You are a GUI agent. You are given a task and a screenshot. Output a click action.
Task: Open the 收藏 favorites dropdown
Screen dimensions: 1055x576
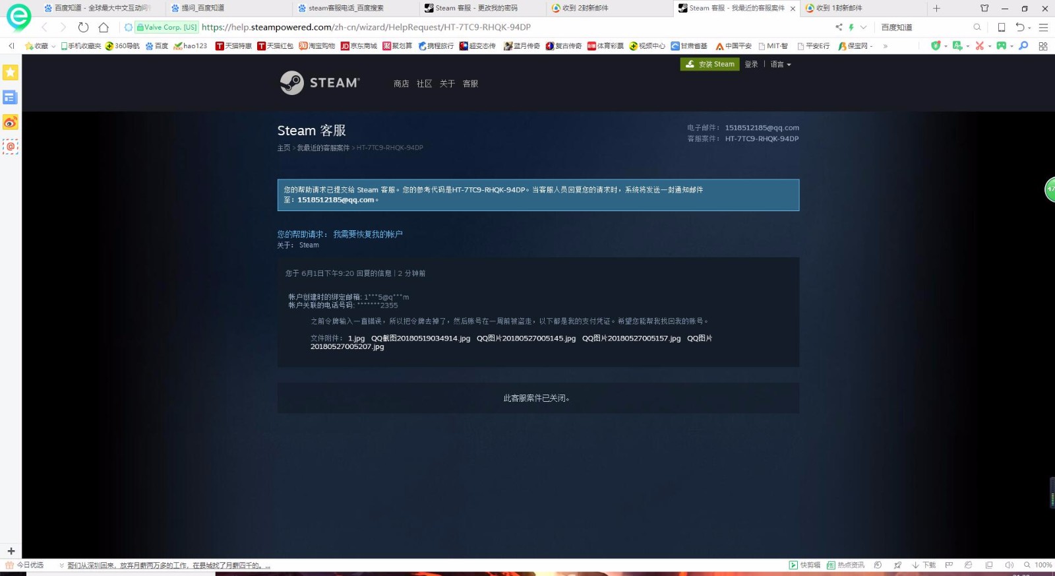[40, 46]
